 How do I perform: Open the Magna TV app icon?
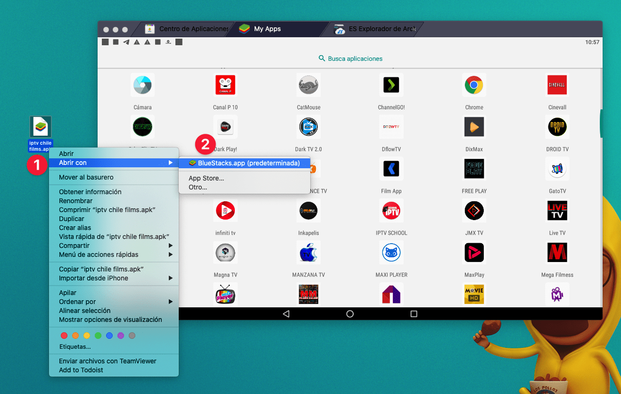225,253
